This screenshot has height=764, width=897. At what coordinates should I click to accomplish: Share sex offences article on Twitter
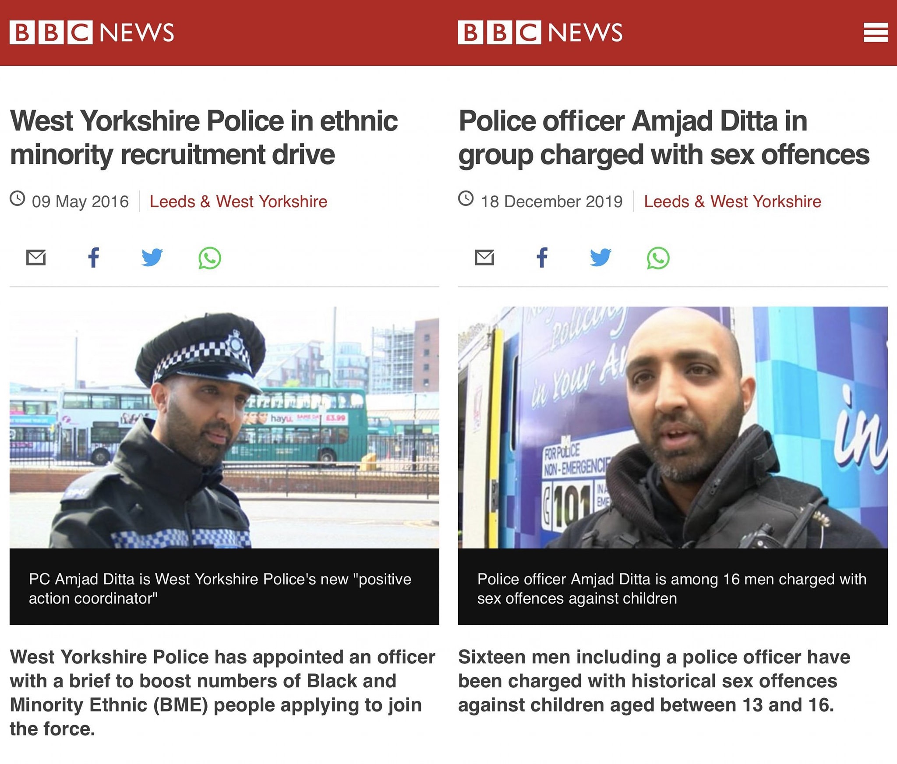pyautogui.click(x=600, y=258)
